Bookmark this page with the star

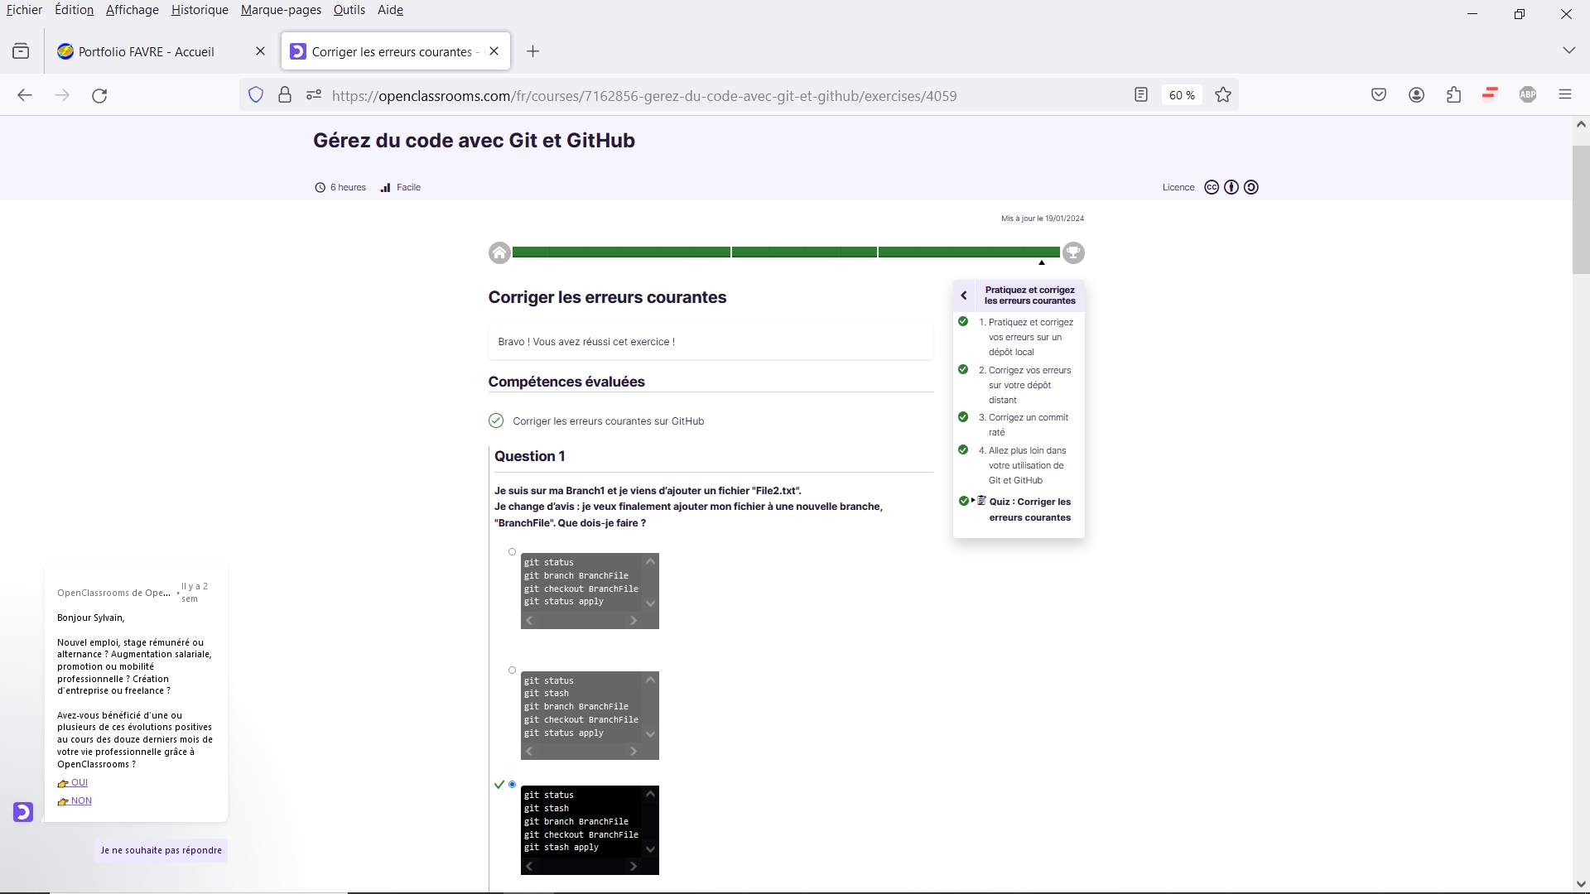pyautogui.click(x=1223, y=95)
